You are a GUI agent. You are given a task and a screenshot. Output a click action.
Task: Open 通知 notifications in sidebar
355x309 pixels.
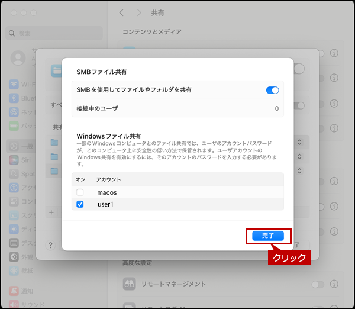[21, 291]
